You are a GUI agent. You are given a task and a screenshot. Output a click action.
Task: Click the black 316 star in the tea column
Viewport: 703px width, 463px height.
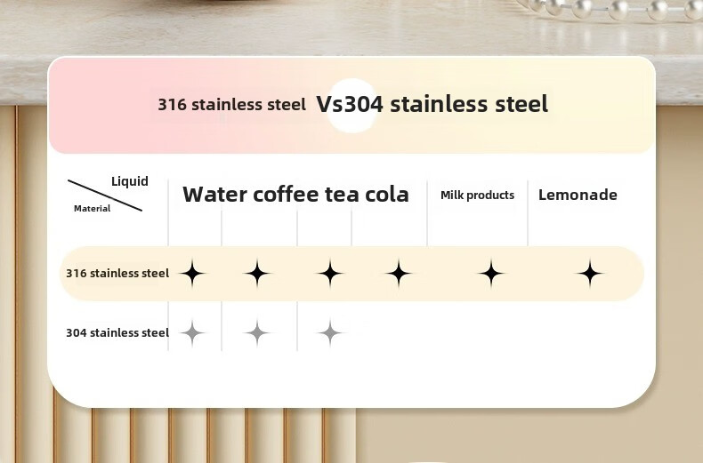tap(330, 274)
